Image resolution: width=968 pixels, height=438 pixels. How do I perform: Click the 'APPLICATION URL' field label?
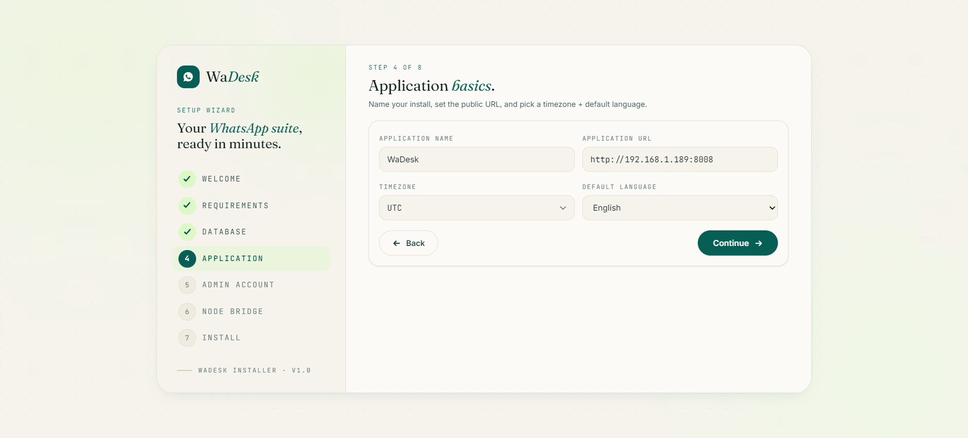pos(617,139)
